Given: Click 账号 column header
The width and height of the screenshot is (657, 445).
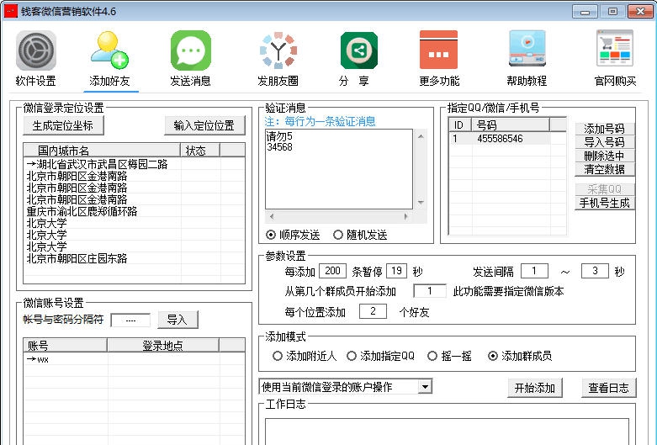Looking at the screenshot, I should pos(66,345).
